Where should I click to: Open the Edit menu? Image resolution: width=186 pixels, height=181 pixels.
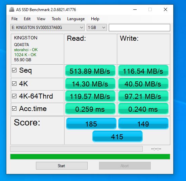point(27,19)
